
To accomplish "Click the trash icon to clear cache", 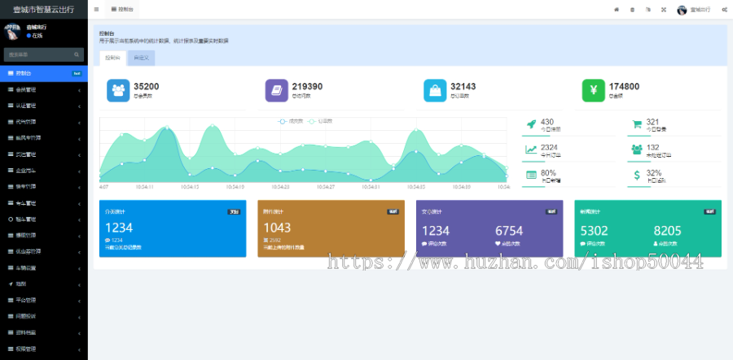I will 632,10.
